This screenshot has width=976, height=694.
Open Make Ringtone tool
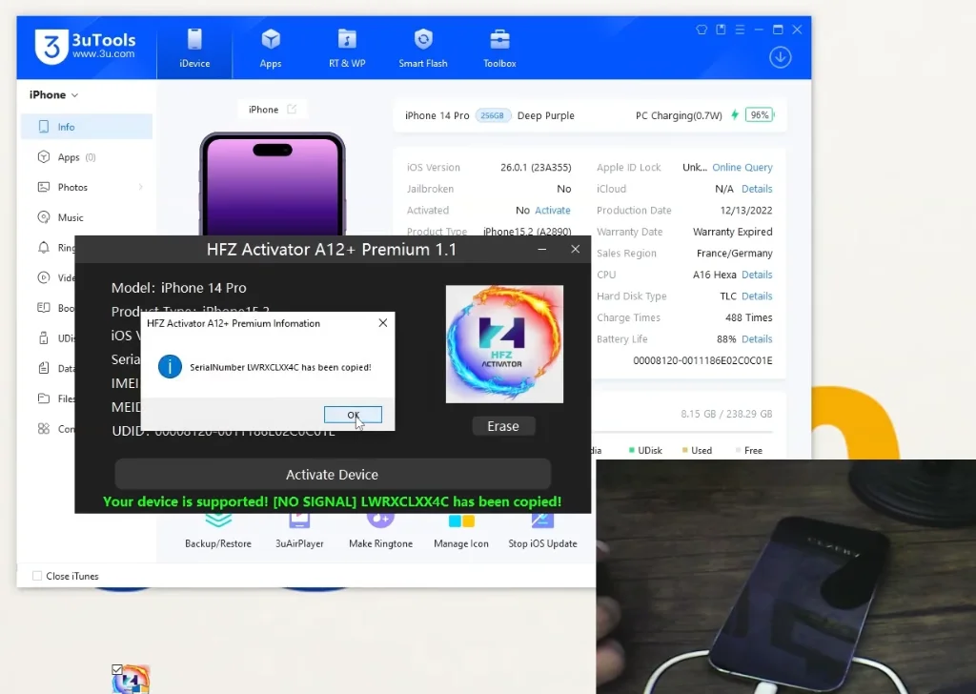click(380, 532)
